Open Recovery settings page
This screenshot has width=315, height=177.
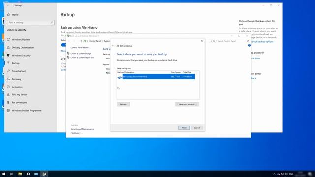tap(16, 79)
